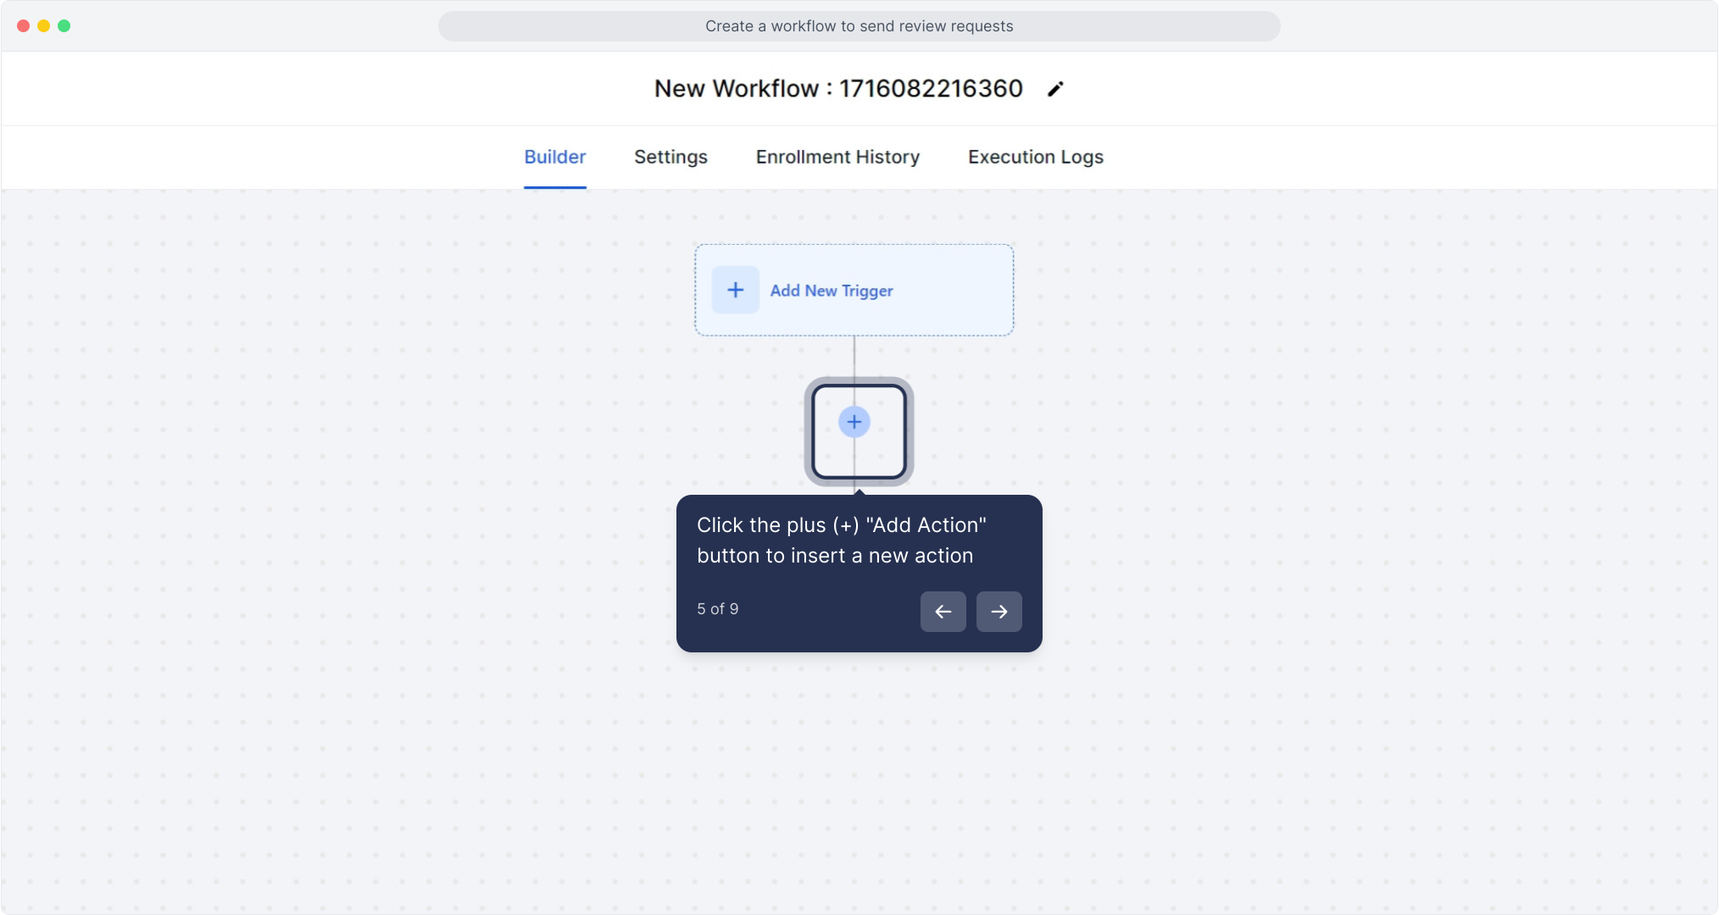Switch to the Builder tab

click(554, 157)
